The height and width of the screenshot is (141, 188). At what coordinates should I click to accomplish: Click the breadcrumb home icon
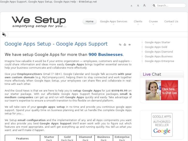(4, 34)
